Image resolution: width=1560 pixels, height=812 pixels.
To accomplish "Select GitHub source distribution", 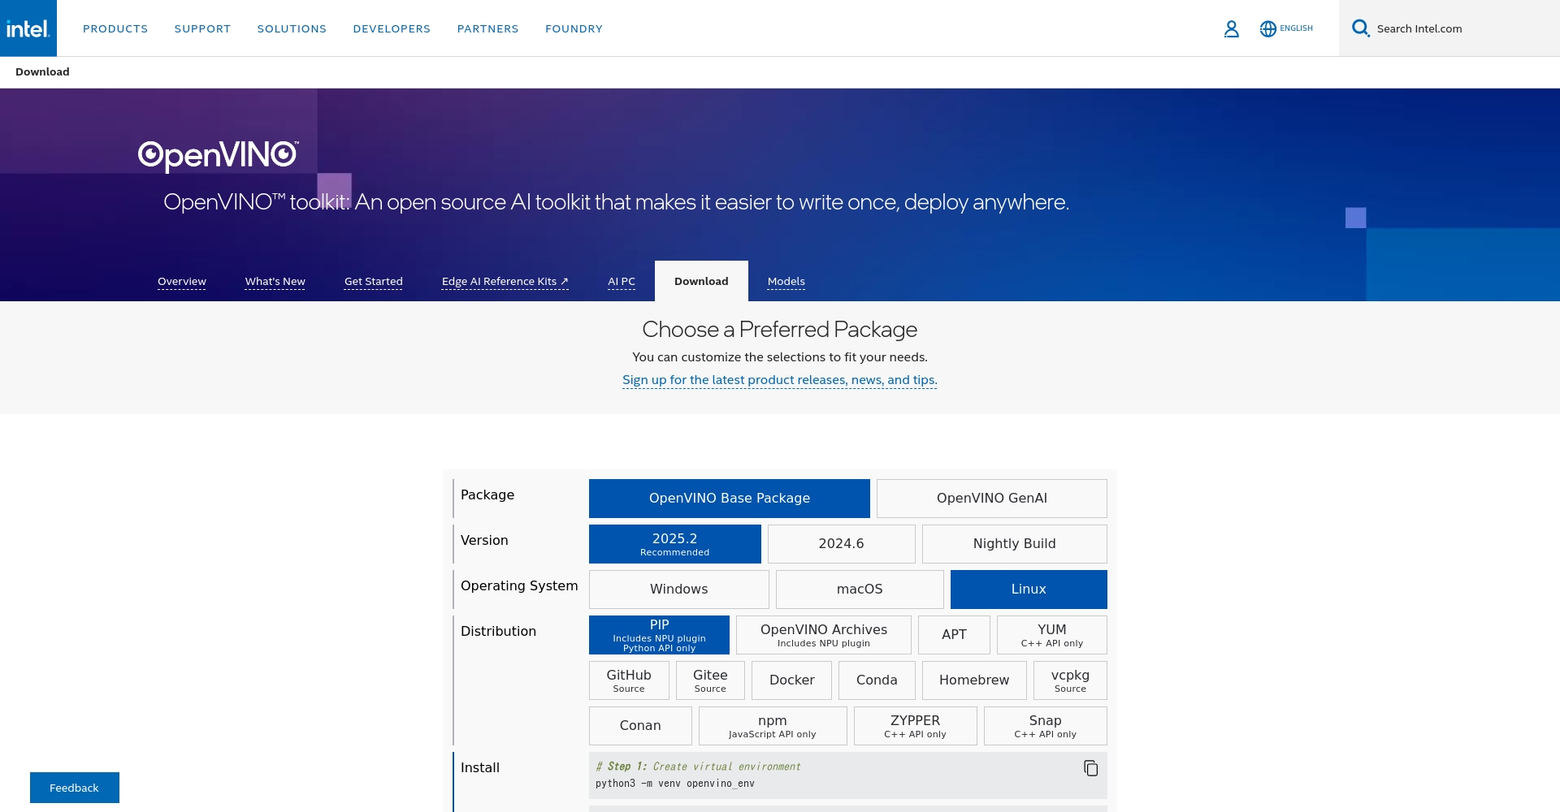I will [x=629, y=680].
